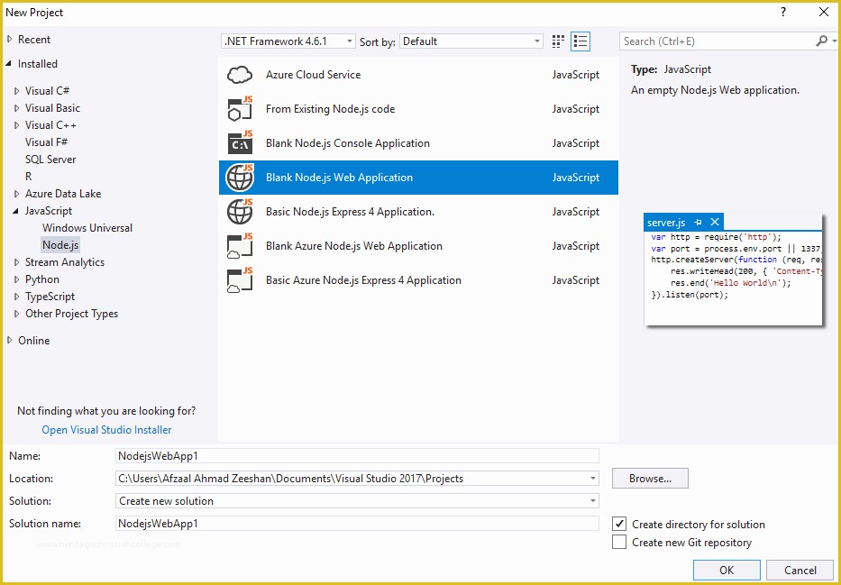Click the Blank Node.js Web Application globe icon
Viewport: 841px width, 585px height.
pos(240,178)
